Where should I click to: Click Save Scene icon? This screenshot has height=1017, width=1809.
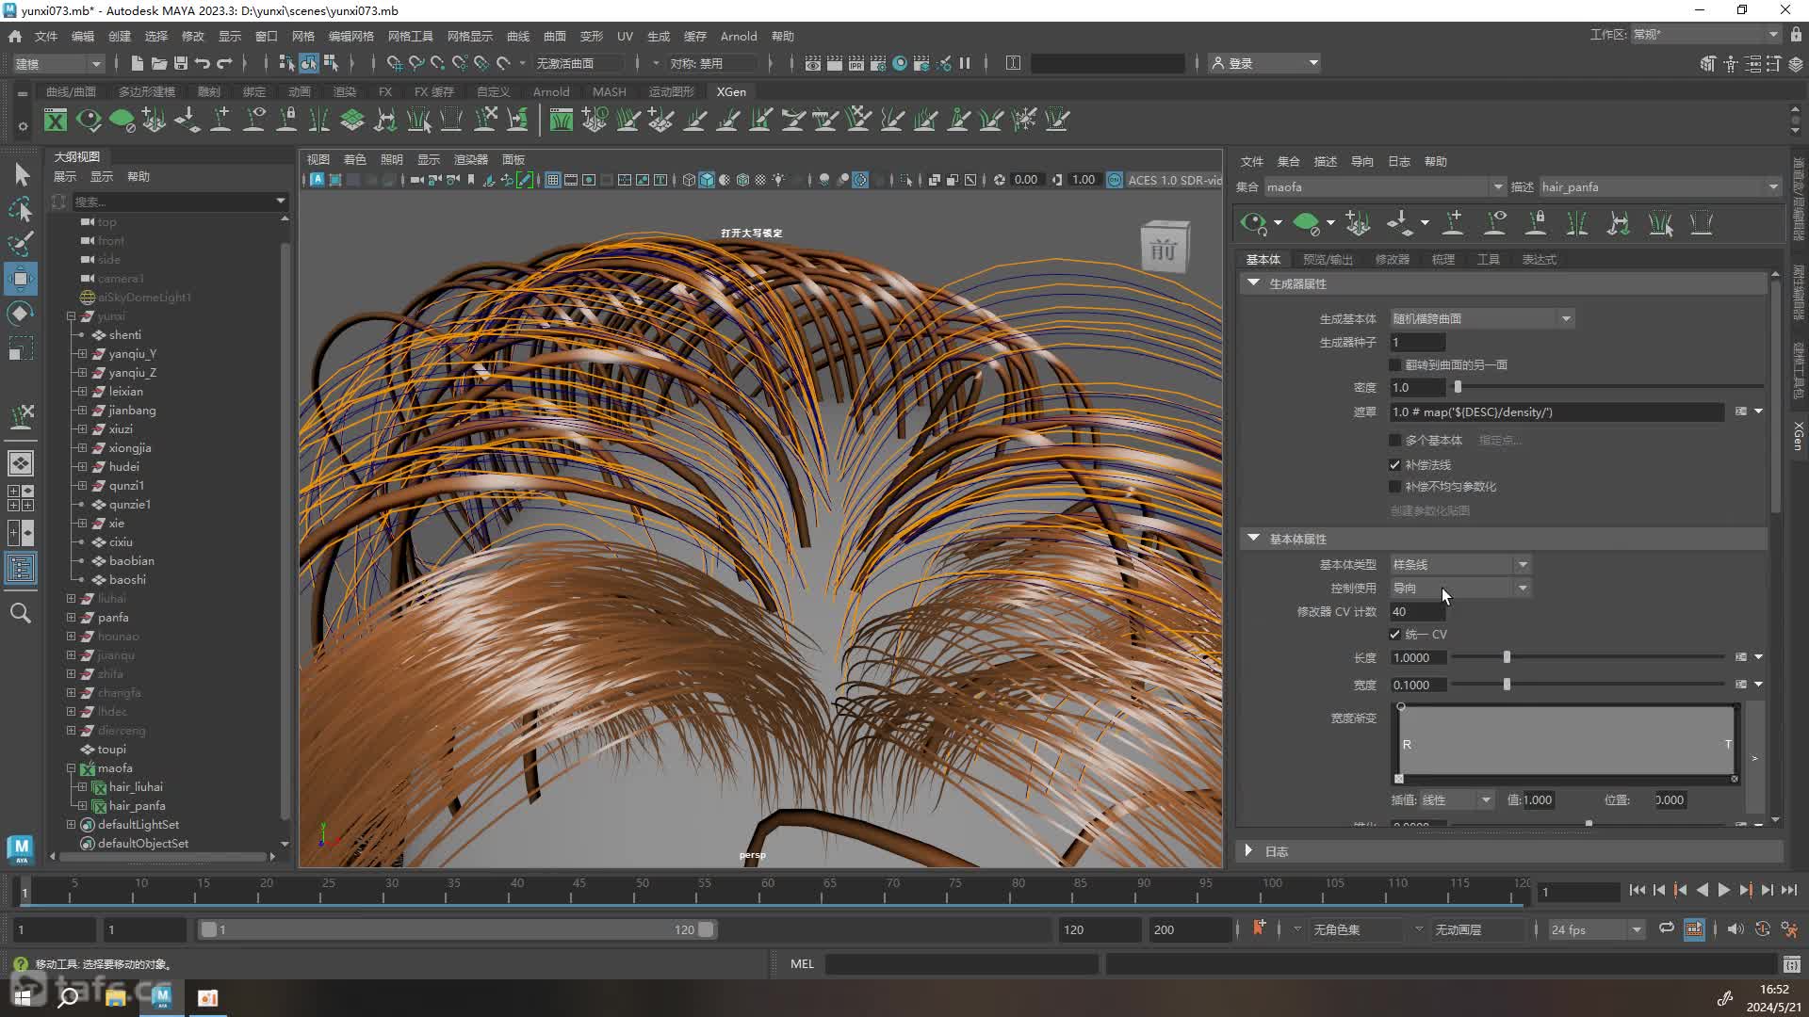tap(180, 63)
